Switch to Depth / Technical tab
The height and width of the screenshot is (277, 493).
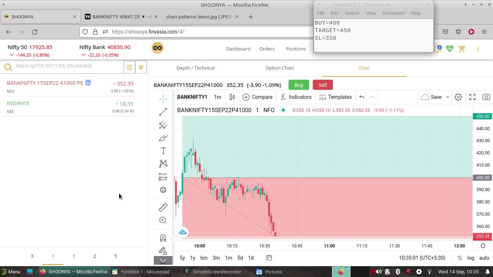[x=196, y=68]
